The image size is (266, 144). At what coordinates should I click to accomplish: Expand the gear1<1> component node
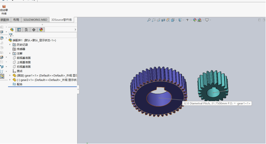coord(10,75)
